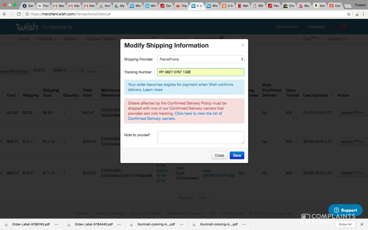Click Show All downloads button

[x=345, y=224]
